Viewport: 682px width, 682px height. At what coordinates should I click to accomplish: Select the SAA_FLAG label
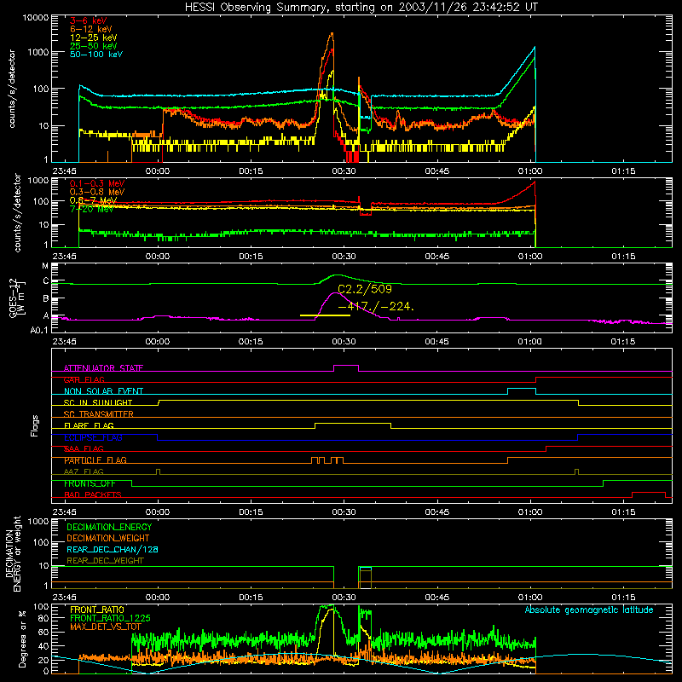coord(84,449)
